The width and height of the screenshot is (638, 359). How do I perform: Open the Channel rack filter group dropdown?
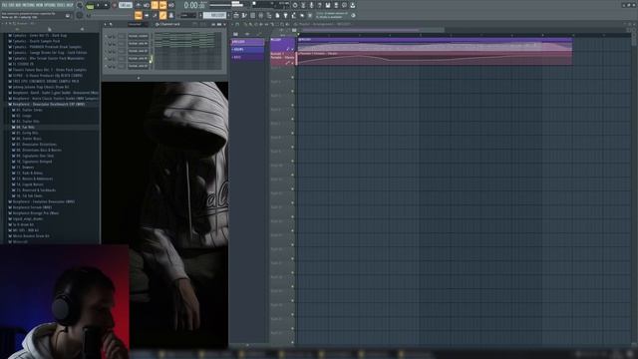[138, 24]
